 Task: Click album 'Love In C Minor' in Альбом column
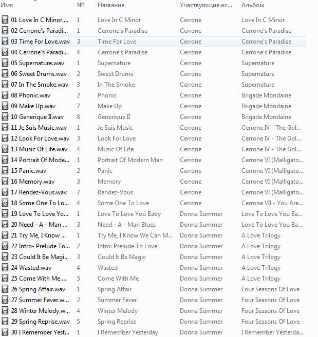pos(263,20)
